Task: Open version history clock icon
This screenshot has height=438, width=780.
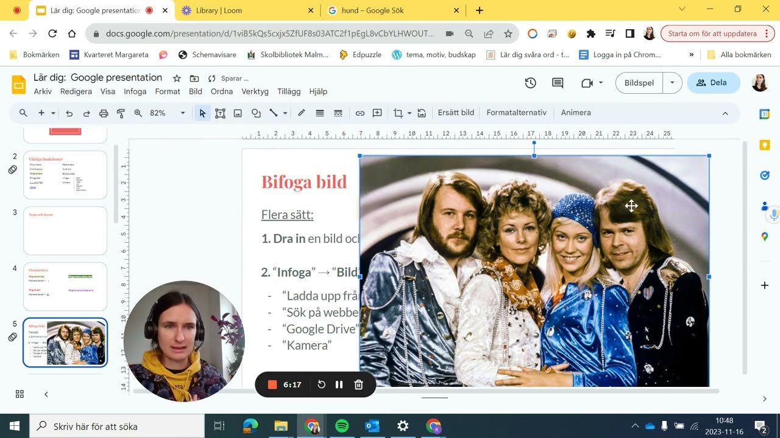Action: point(531,83)
